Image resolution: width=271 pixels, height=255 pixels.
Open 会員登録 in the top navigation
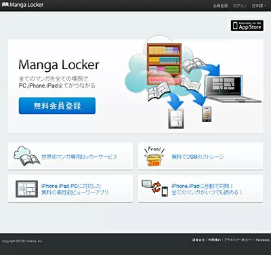tap(220, 5)
